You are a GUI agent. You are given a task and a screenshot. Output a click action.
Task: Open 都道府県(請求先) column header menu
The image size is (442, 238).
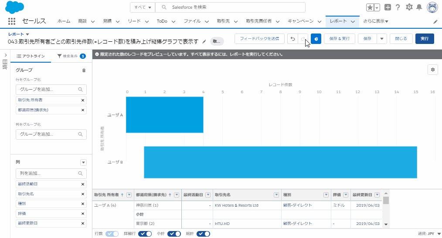177,194
